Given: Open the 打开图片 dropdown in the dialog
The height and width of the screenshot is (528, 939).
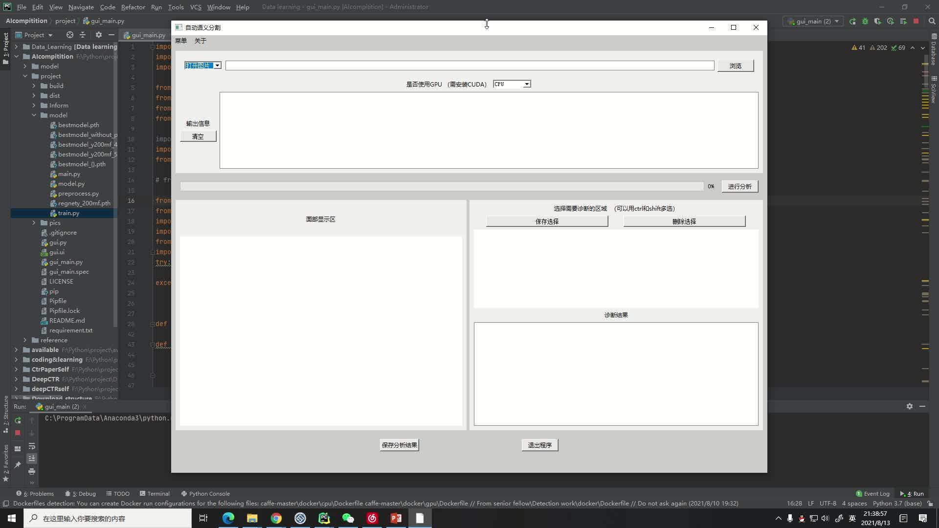Looking at the screenshot, I should click(202, 65).
